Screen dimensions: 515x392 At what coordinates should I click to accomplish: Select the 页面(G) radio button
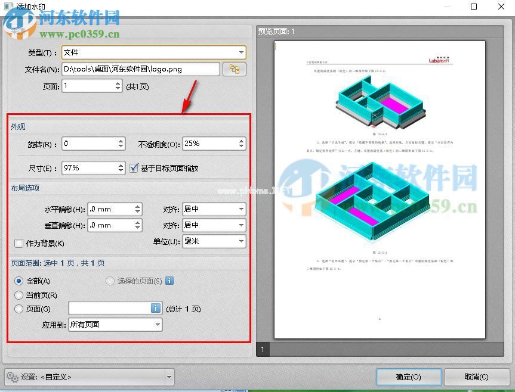19,309
